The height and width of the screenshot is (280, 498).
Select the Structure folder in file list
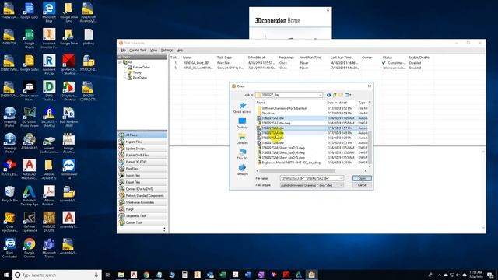(268, 113)
